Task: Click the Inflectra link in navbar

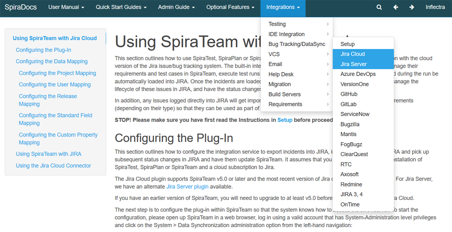Action: (x=435, y=7)
